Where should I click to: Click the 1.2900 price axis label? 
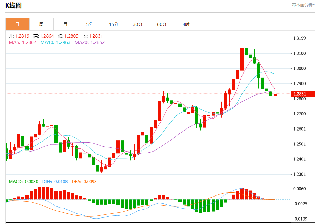click(x=299, y=83)
